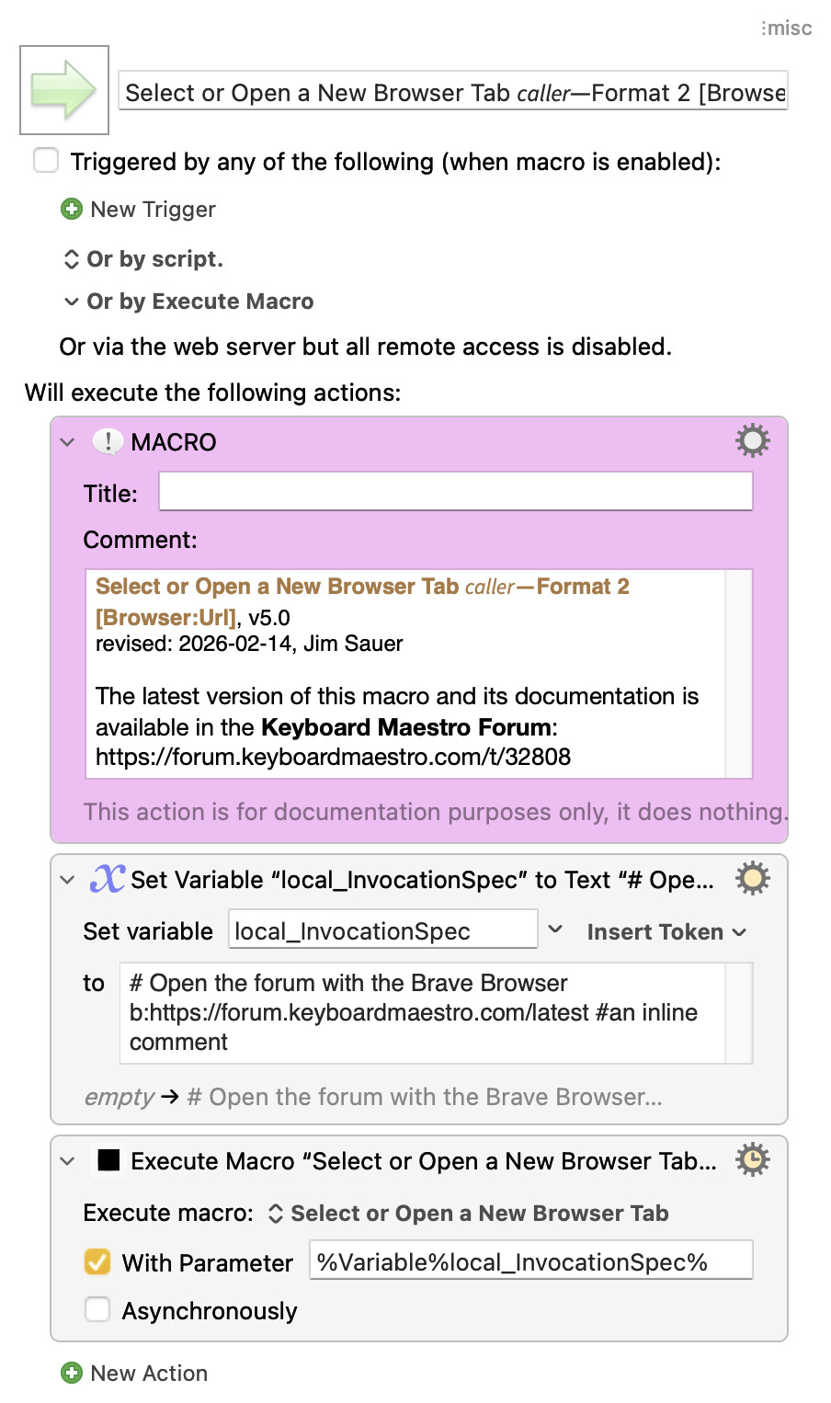Click the black square Execute Macro icon

[108, 1160]
